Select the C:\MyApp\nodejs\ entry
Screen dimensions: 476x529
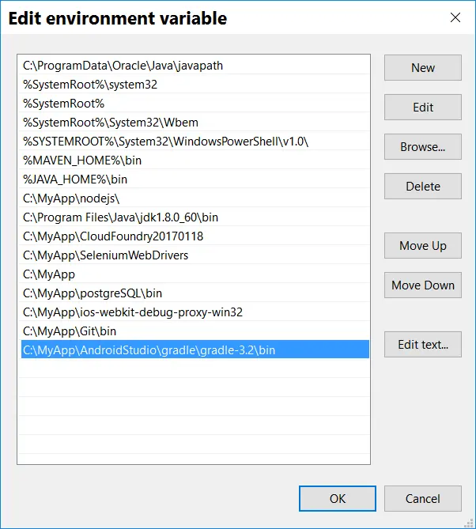tap(195, 198)
